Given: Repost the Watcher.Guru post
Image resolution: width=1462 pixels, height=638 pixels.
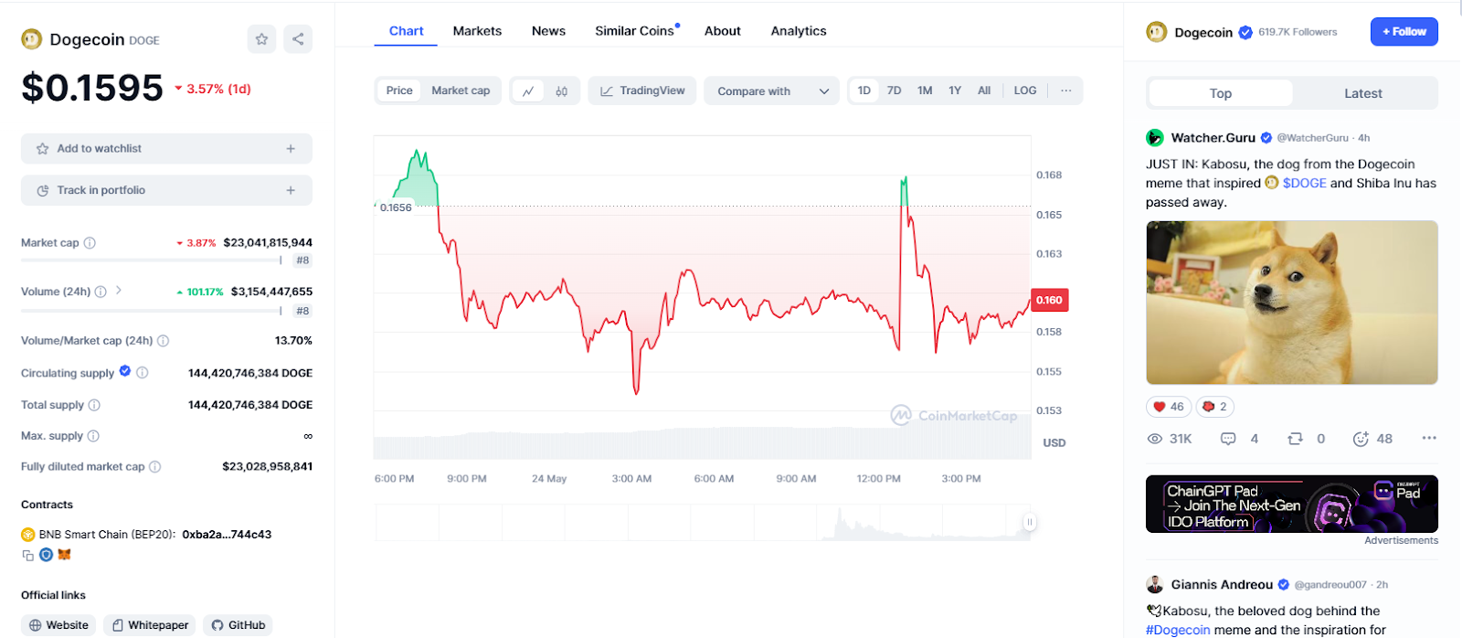Looking at the screenshot, I should pyautogui.click(x=1295, y=439).
